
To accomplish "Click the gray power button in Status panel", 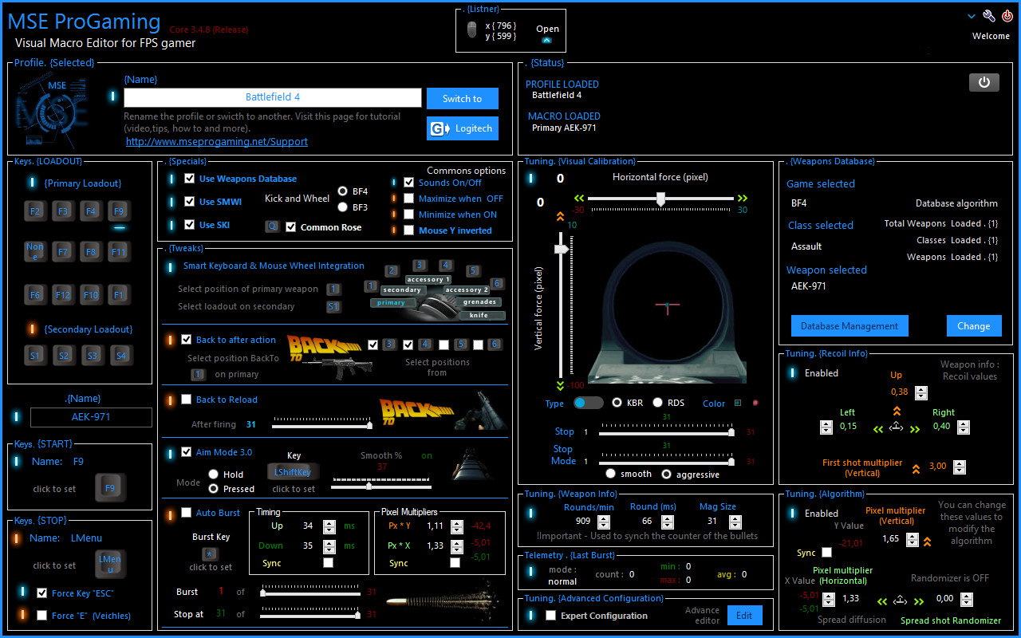I will (984, 82).
